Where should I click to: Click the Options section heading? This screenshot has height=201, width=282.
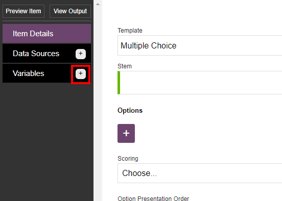pyautogui.click(x=130, y=111)
